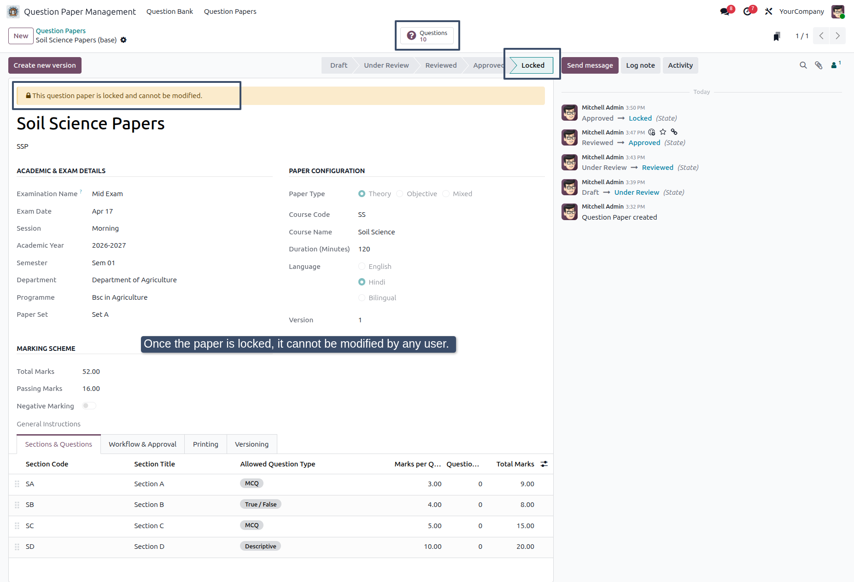Switch to Workflow & Approval tab
Screen dimensions: 854x582
[x=142, y=444]
